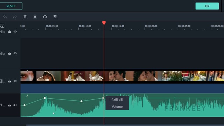Open the edit adjustments sliders icon
The image size is (224, 126).
(x=55, y=17)
